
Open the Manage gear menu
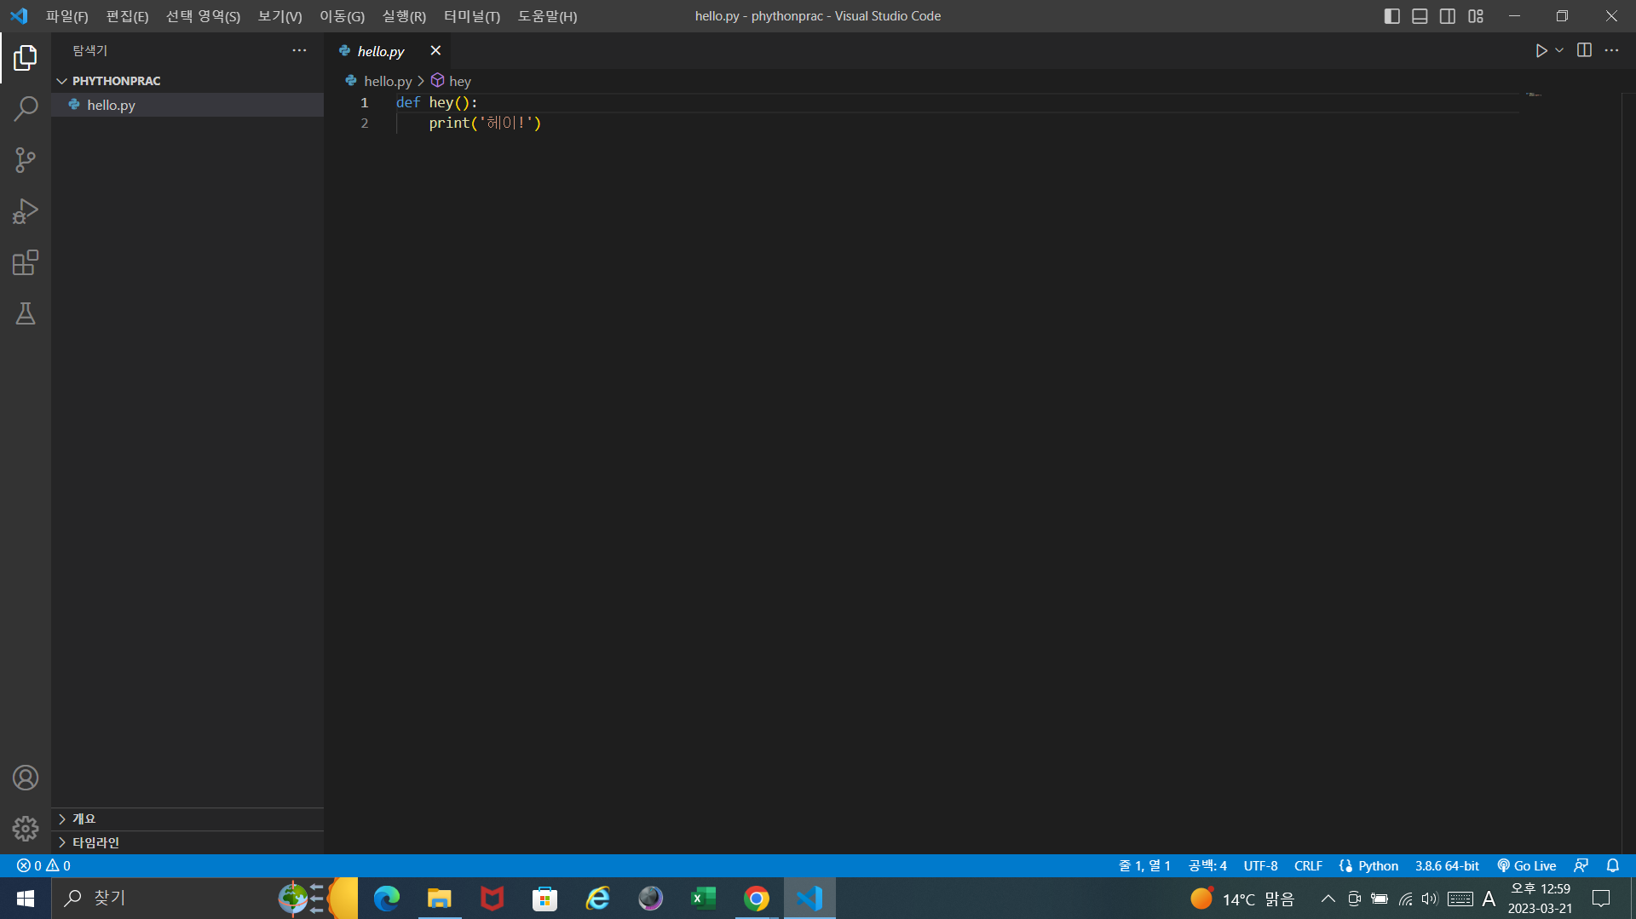pos(26,829)
